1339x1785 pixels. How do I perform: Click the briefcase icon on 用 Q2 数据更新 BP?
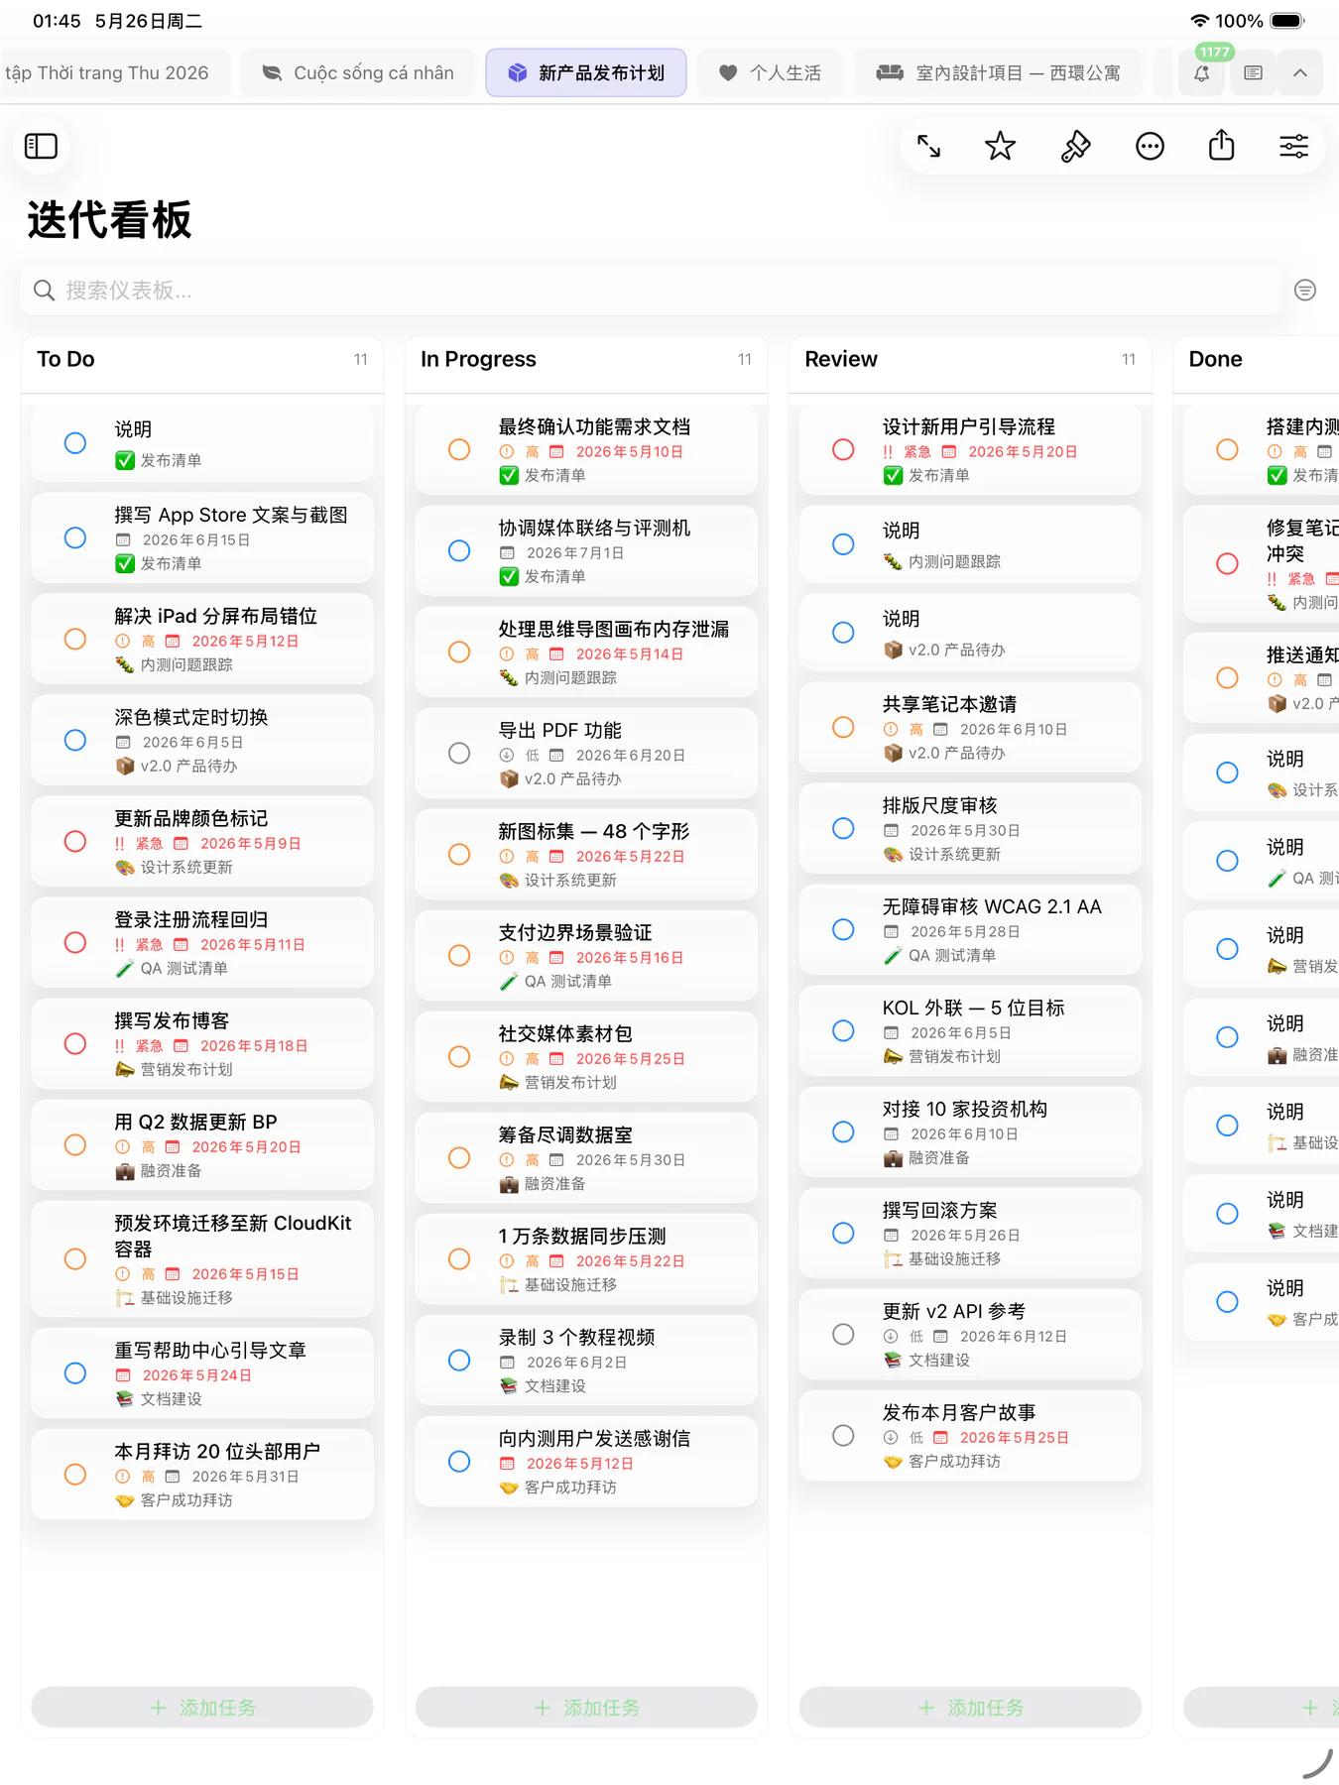(124, 1170)
